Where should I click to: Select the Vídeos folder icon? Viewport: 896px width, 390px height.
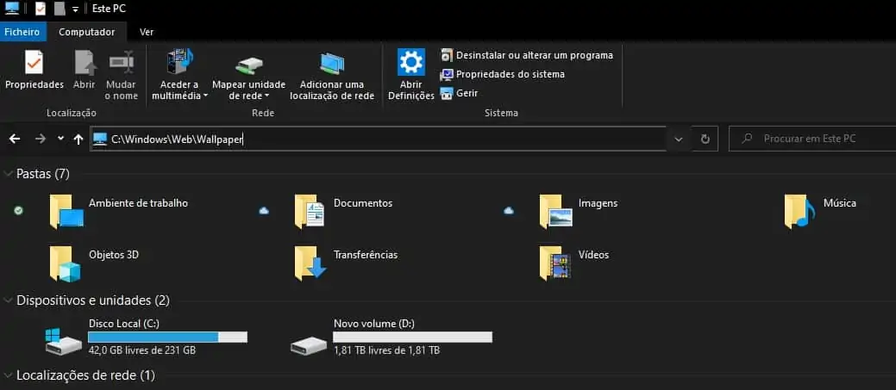(x=555, y=263)
